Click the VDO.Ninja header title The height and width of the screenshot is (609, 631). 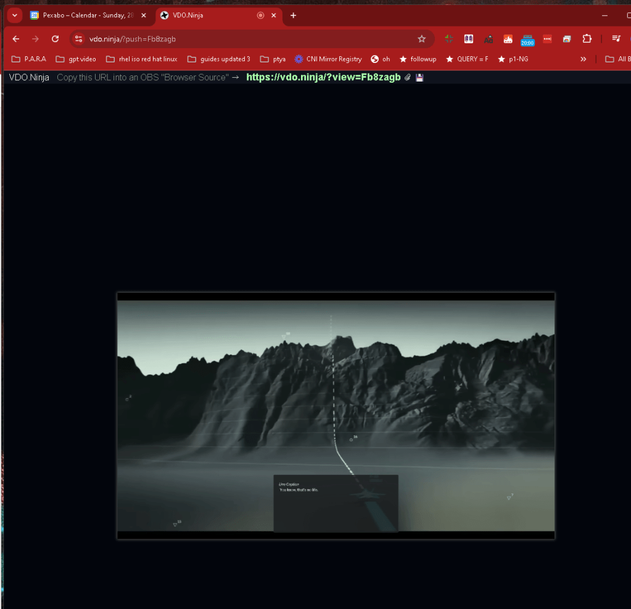tap(29, 77)
